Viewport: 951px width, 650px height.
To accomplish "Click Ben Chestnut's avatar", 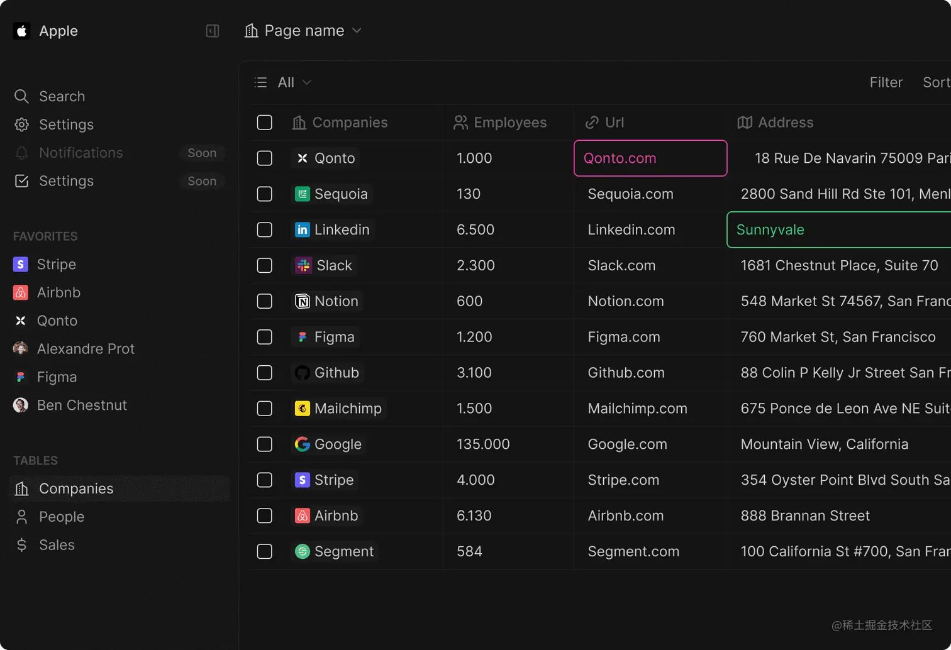I will (21, 405).
